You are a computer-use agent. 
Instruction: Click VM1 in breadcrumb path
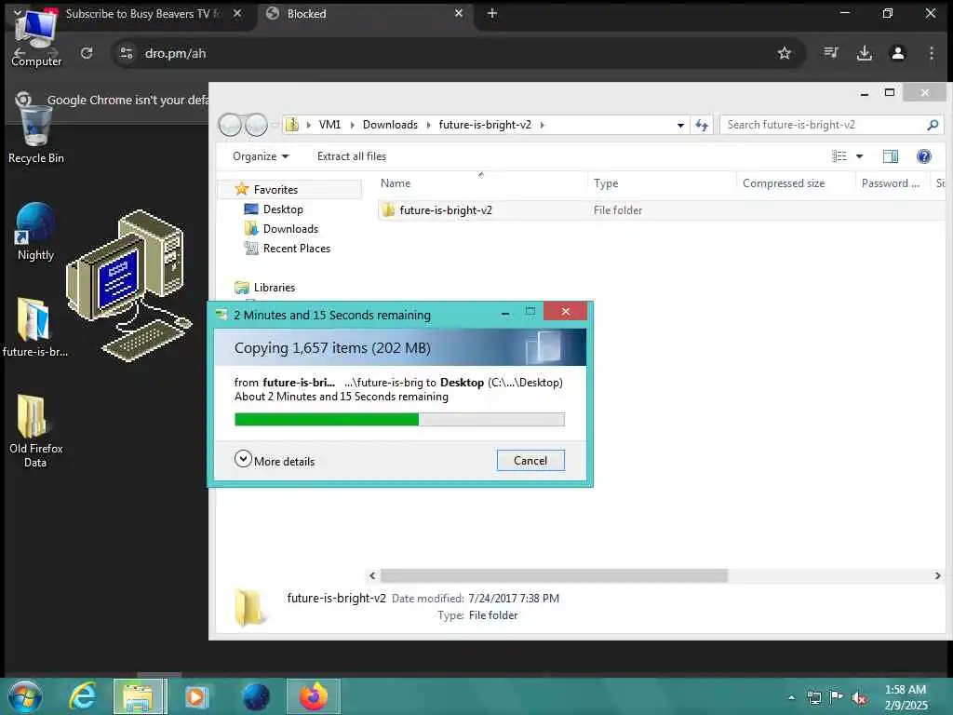[x=329, y=125]
